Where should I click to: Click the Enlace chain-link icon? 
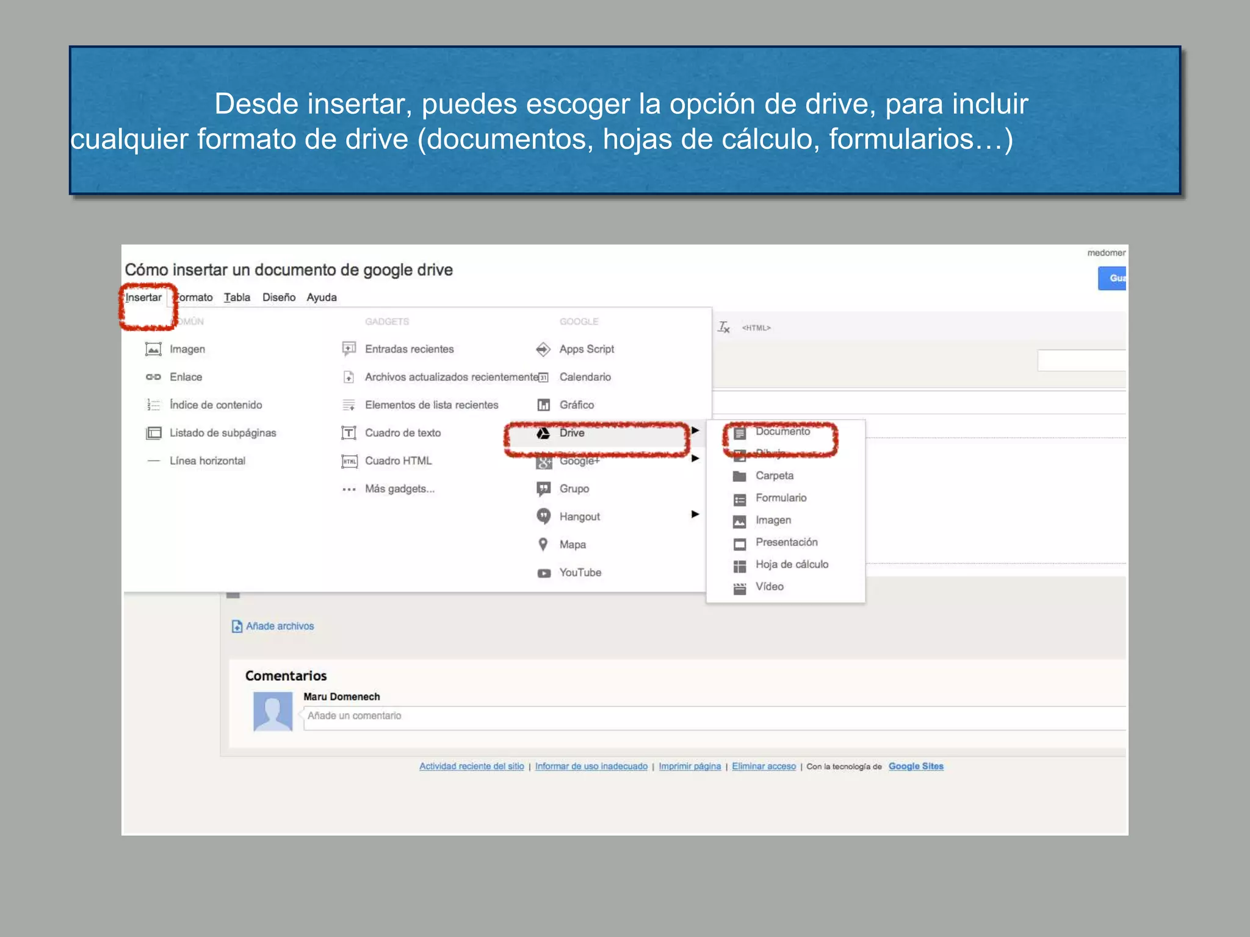(x=153, y=377)
